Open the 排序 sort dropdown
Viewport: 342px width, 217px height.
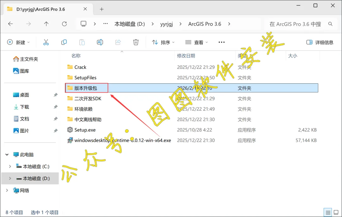pyautogui.click(x=163, y=42)
